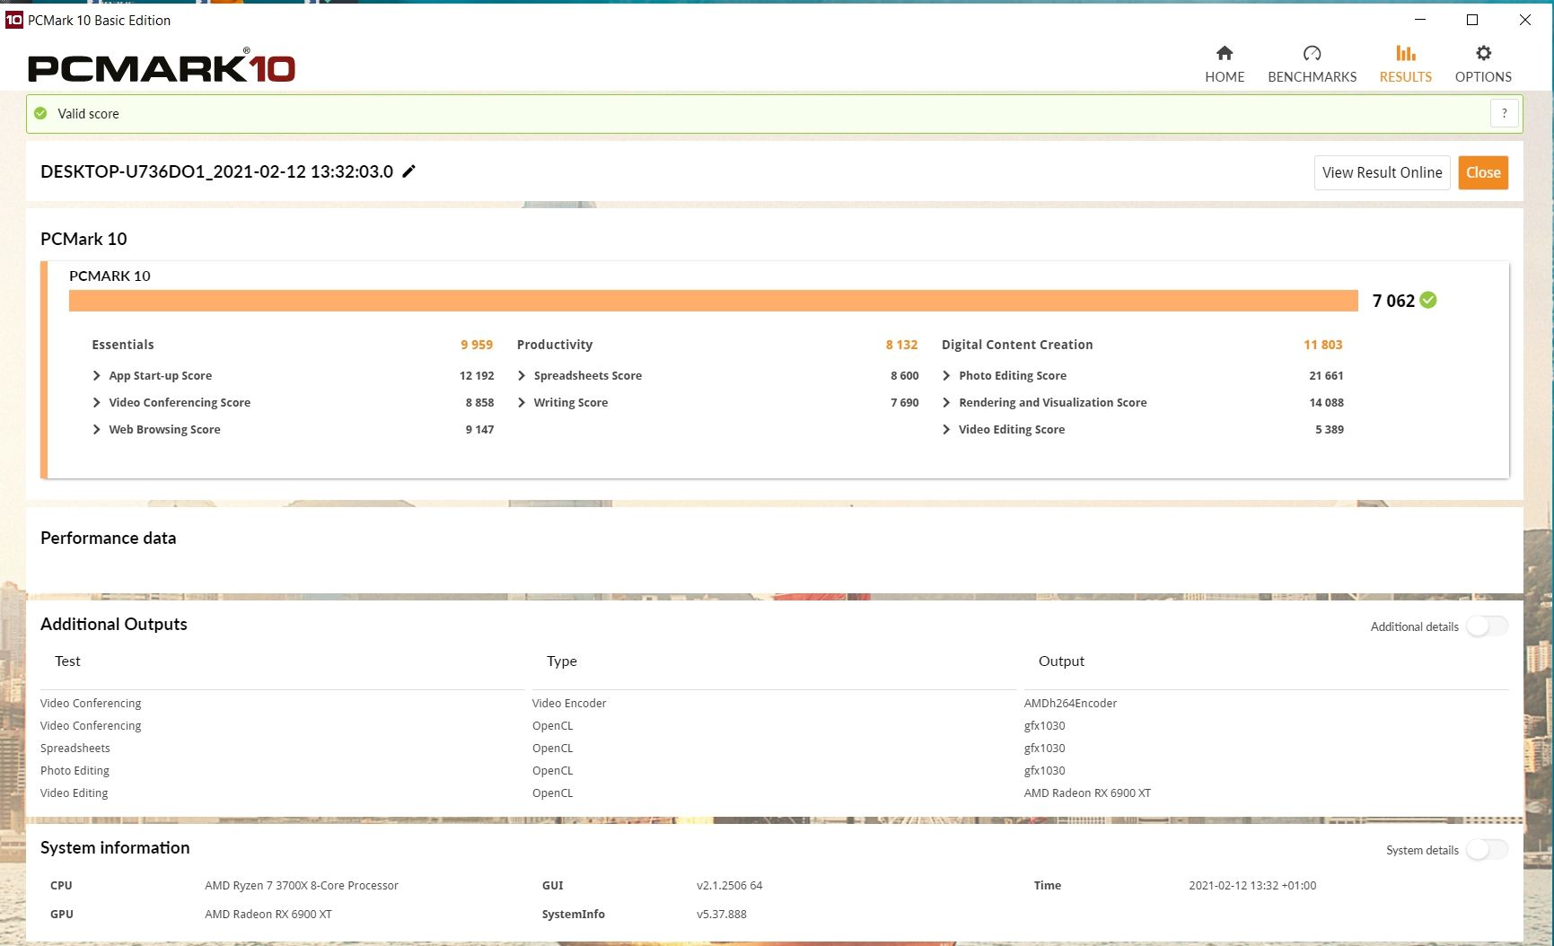Click the green checkmark beside score 7 062
The width and height of the screenshot is (1554, 946).
(1428, 300)
